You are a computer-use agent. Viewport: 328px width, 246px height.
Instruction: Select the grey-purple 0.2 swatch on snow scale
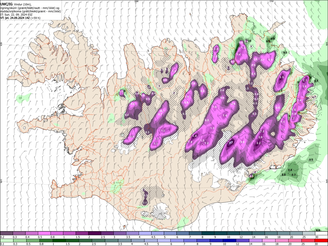[7, 233]
